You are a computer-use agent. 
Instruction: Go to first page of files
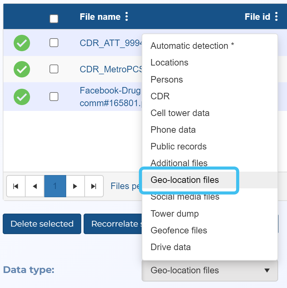point(16,186)
